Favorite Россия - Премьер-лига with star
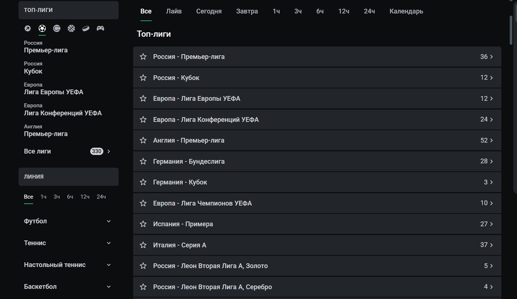The image size is (517, 299). click(143, 57)
